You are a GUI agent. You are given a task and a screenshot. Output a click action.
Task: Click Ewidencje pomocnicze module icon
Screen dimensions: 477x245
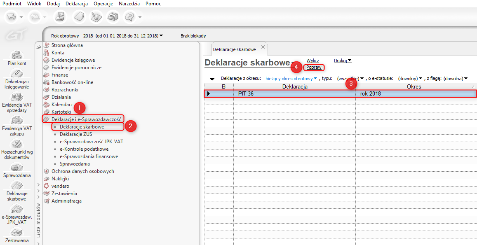coord(46,68)
